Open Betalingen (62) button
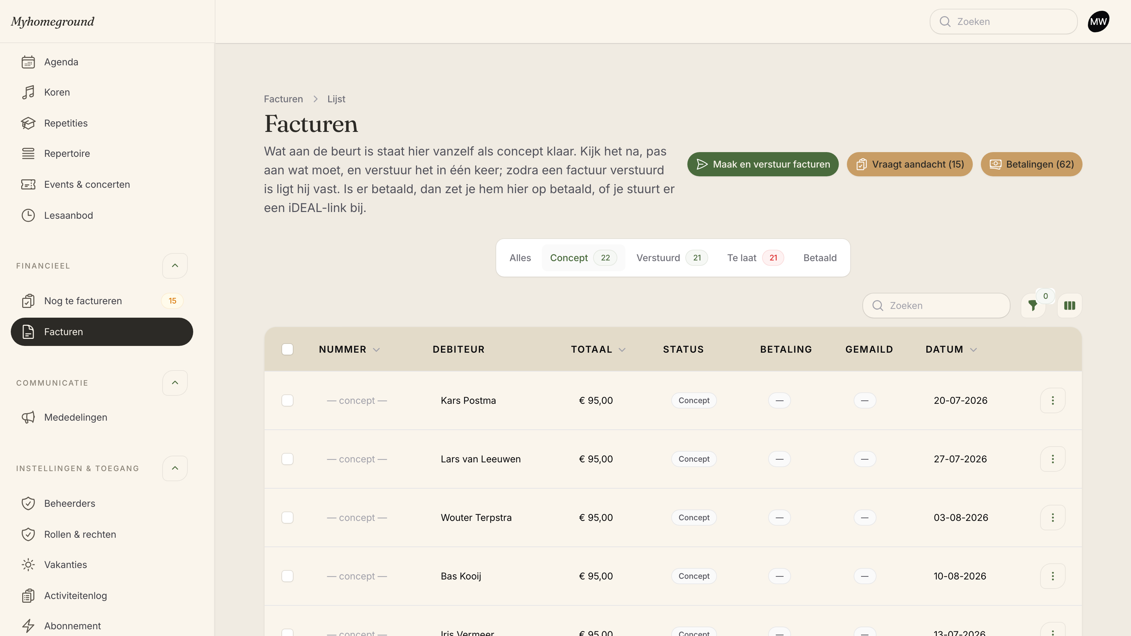1131x636 pixels. click(1031, 164)
